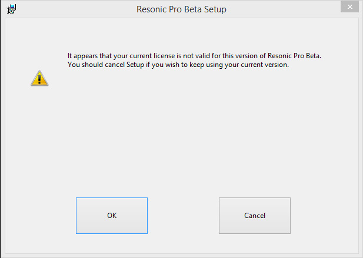Click the "Resonic Pro Beta Setup" window title
Image resolution: width=363 pixels, height=258 pixels.
click(181, 10)
